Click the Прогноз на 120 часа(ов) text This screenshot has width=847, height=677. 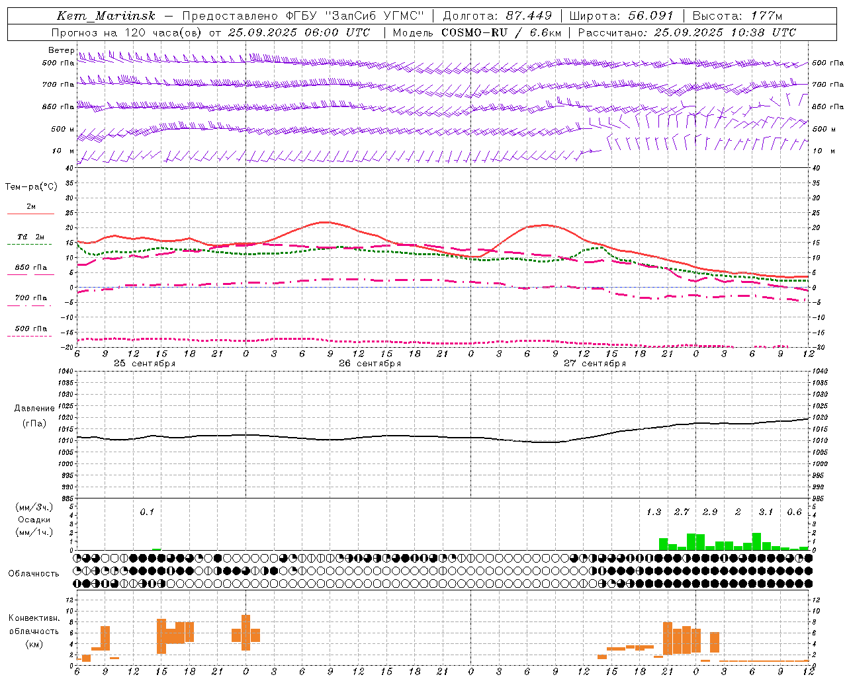click(127, 32)
